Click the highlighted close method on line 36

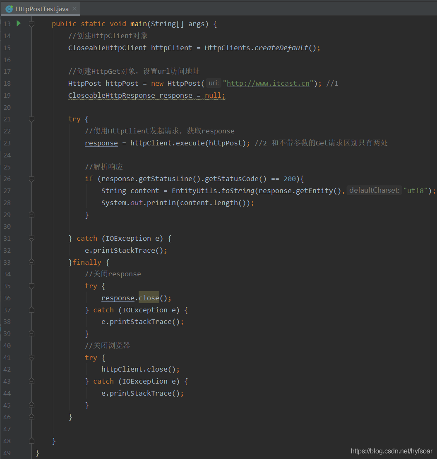[x=149, y=298]
